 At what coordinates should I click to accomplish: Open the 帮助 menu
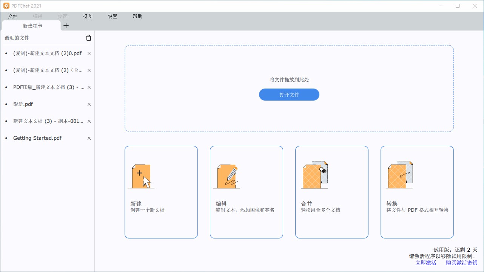[x=137, y=16]
